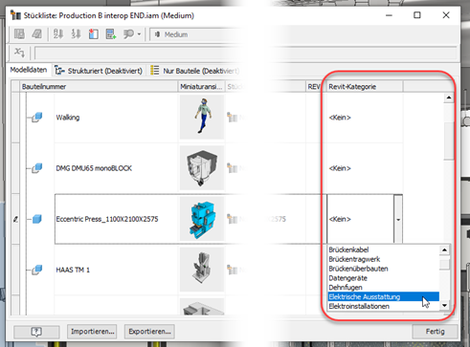Screen dimensions: 470x347
Task: Click the Miniaturansi... column header
Action: point(201,87)
